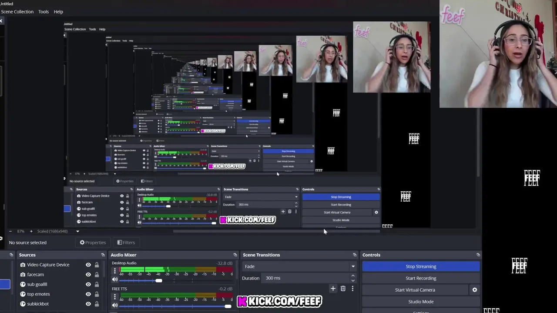Hide the top emotes source
Screen dimensions: 557x313
point(88,294)
